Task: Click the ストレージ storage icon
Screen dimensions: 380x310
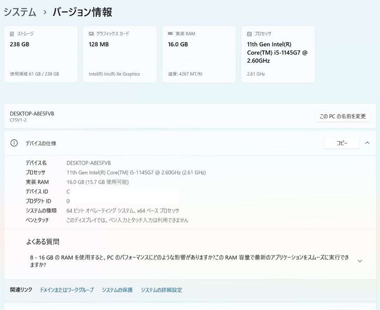Action: click(12, 33)
